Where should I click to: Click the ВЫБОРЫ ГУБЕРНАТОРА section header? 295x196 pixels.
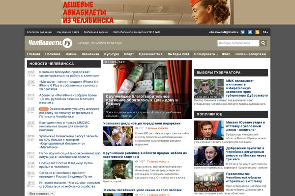(231, 73)
